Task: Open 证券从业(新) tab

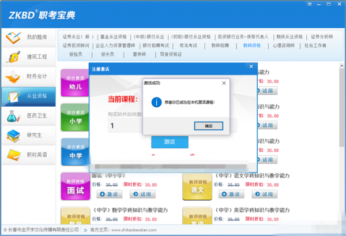Action: [78, 37]
